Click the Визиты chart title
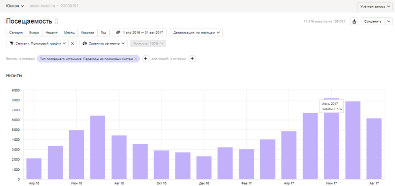395x186 pixels. click(14, 76)
